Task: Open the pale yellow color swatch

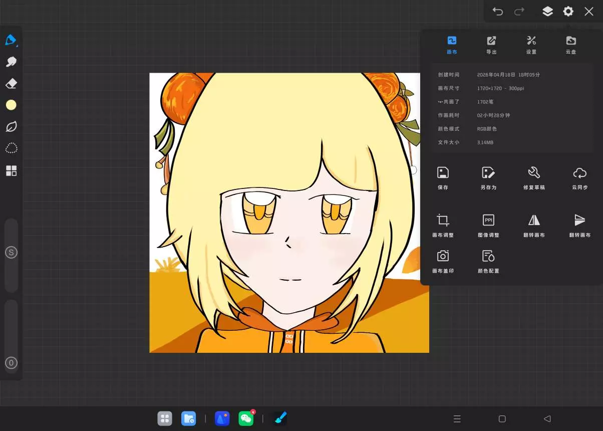Action: click(11, 105)
